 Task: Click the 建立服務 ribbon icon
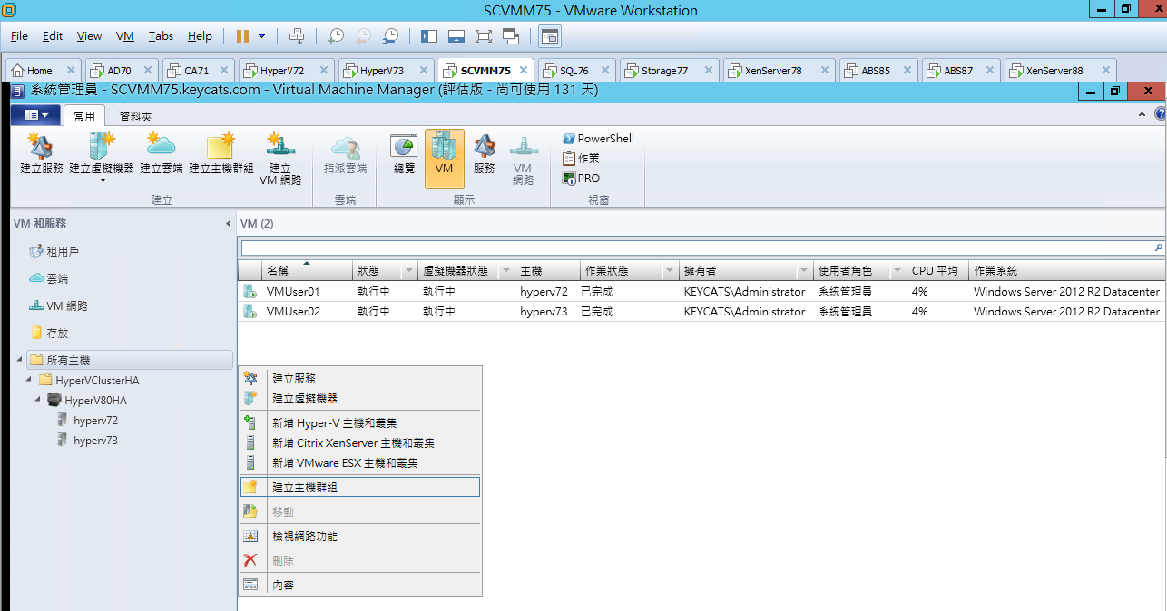(x=41, y=154)
